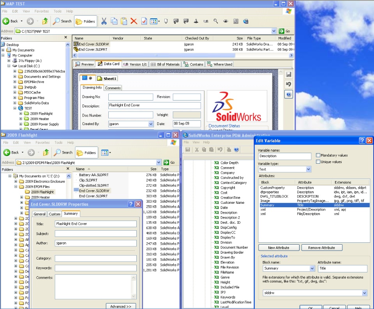The image size is (374, 309).
Task: Click Go next to the MAP TEST address bar
Action: (285, 31)
